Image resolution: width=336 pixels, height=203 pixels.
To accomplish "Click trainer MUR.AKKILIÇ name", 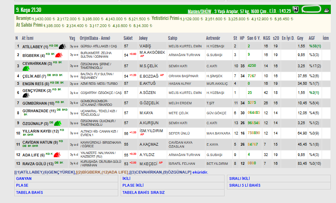I will [x=217, y=84].
